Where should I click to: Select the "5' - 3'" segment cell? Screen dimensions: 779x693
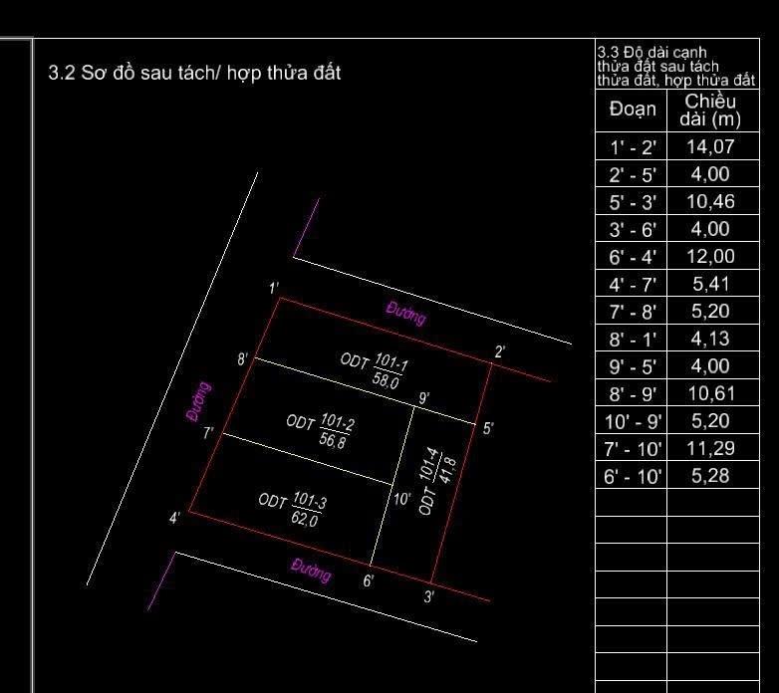632,202
